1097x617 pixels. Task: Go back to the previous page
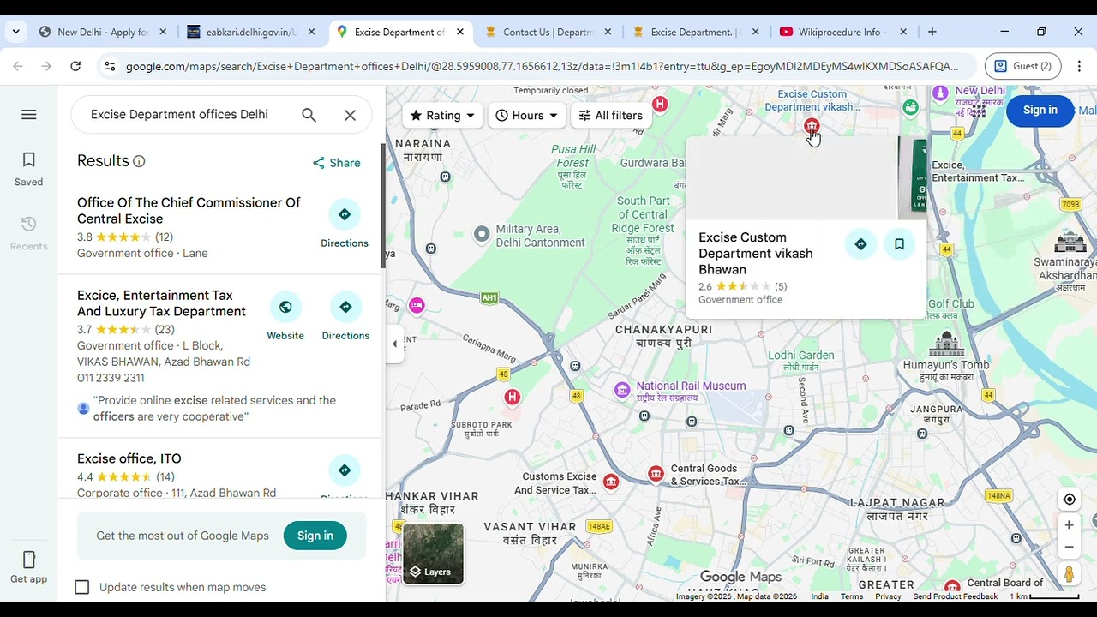pyautogui.click(x=18, y=66)
